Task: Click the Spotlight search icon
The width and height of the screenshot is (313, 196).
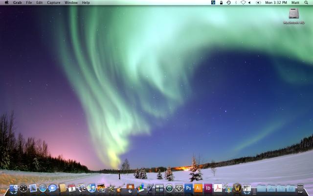Action: point(307,2)
